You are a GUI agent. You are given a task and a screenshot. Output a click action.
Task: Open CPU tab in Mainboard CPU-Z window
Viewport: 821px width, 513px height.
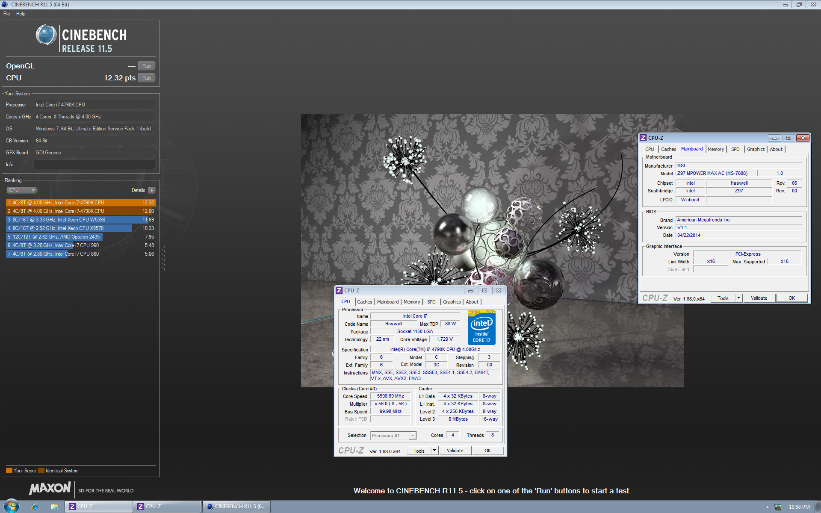pos(650,149)
